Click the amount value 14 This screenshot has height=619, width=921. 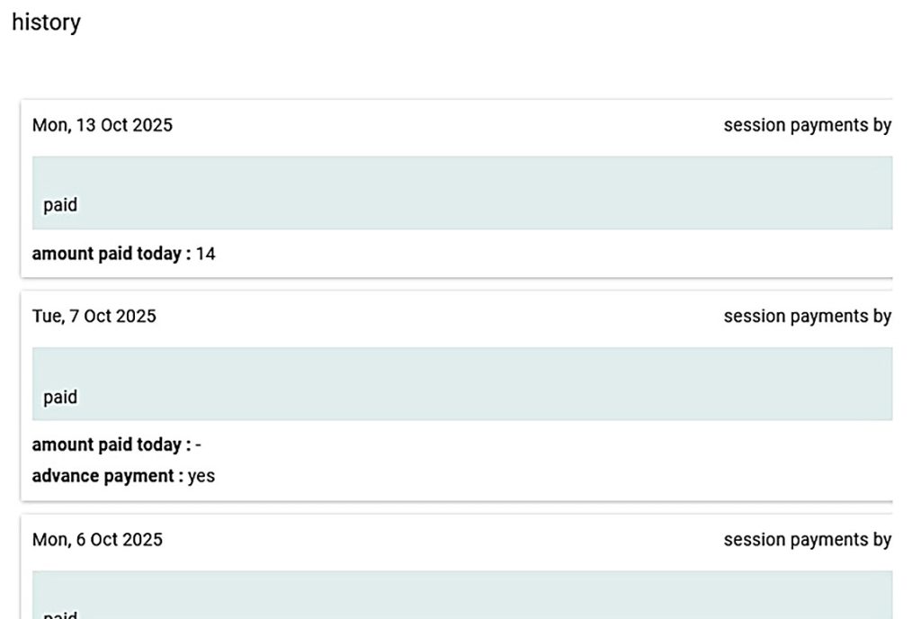pyautogui.click(x=206, y=254)
